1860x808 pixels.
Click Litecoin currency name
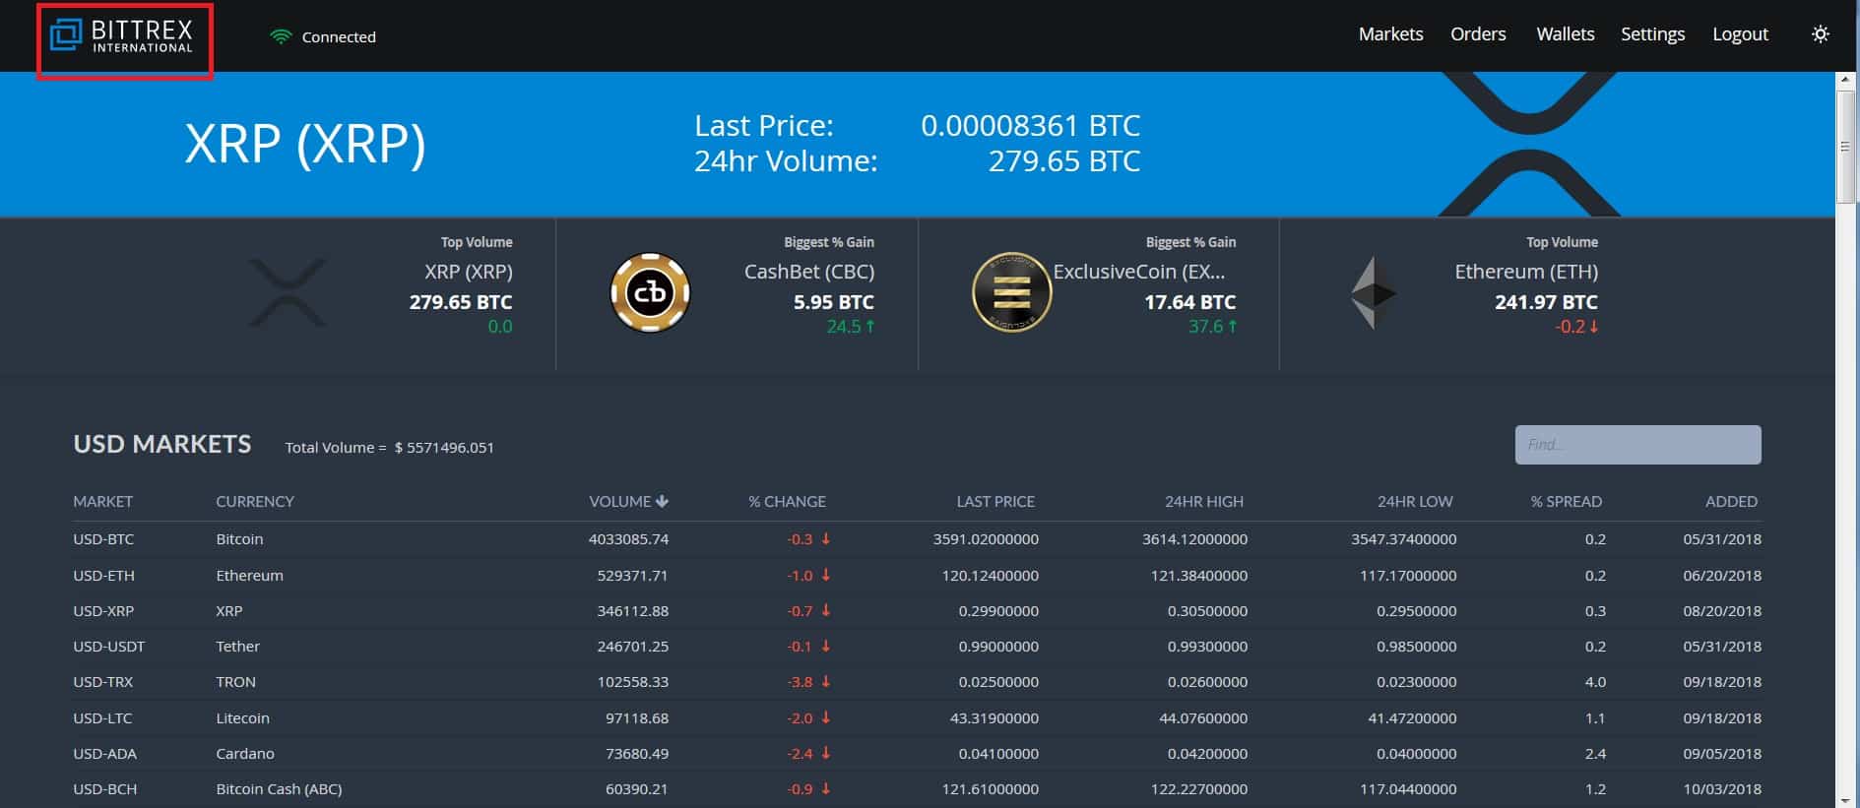pos(242,718)
